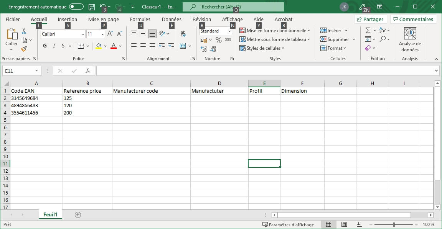The width and height of the screenshot is (442, 229).
Task: Open the font size 11 dropdown
Action: (x=102, y=34)
